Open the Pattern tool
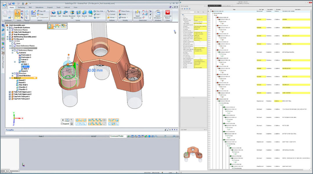 point(111,11)
